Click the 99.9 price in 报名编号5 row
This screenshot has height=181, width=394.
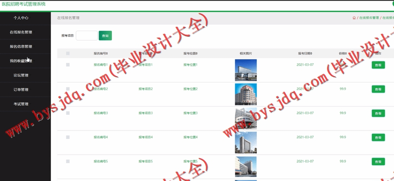pyautogui.click(x=343, y=161)
